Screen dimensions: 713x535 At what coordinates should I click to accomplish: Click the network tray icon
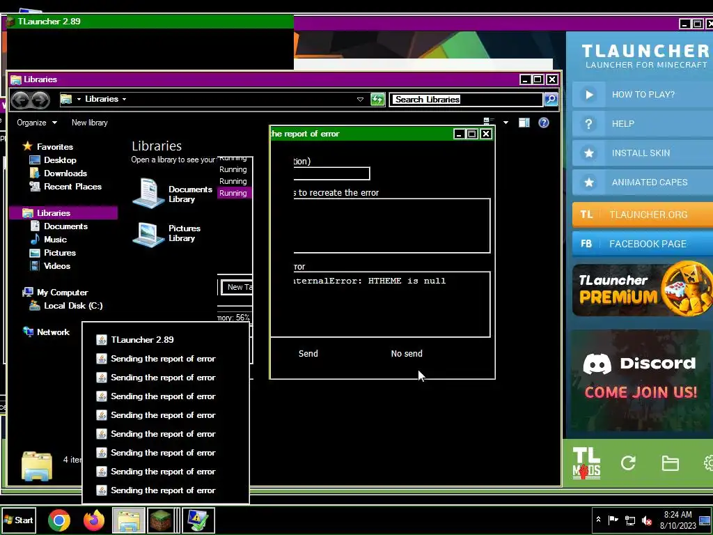[x=630, y=520]
